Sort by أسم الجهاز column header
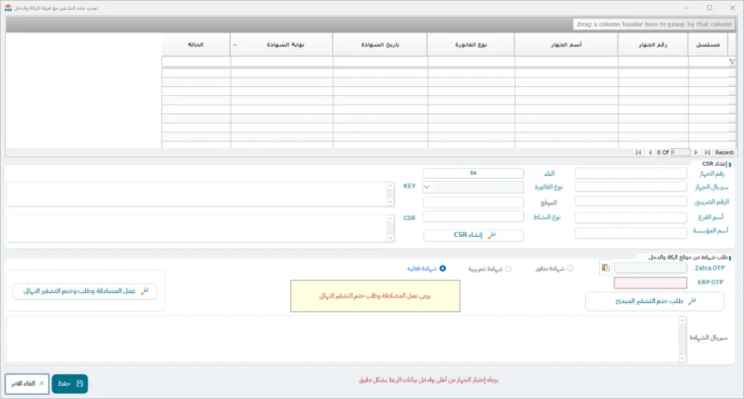744x399 pixels. pos(566,45)
